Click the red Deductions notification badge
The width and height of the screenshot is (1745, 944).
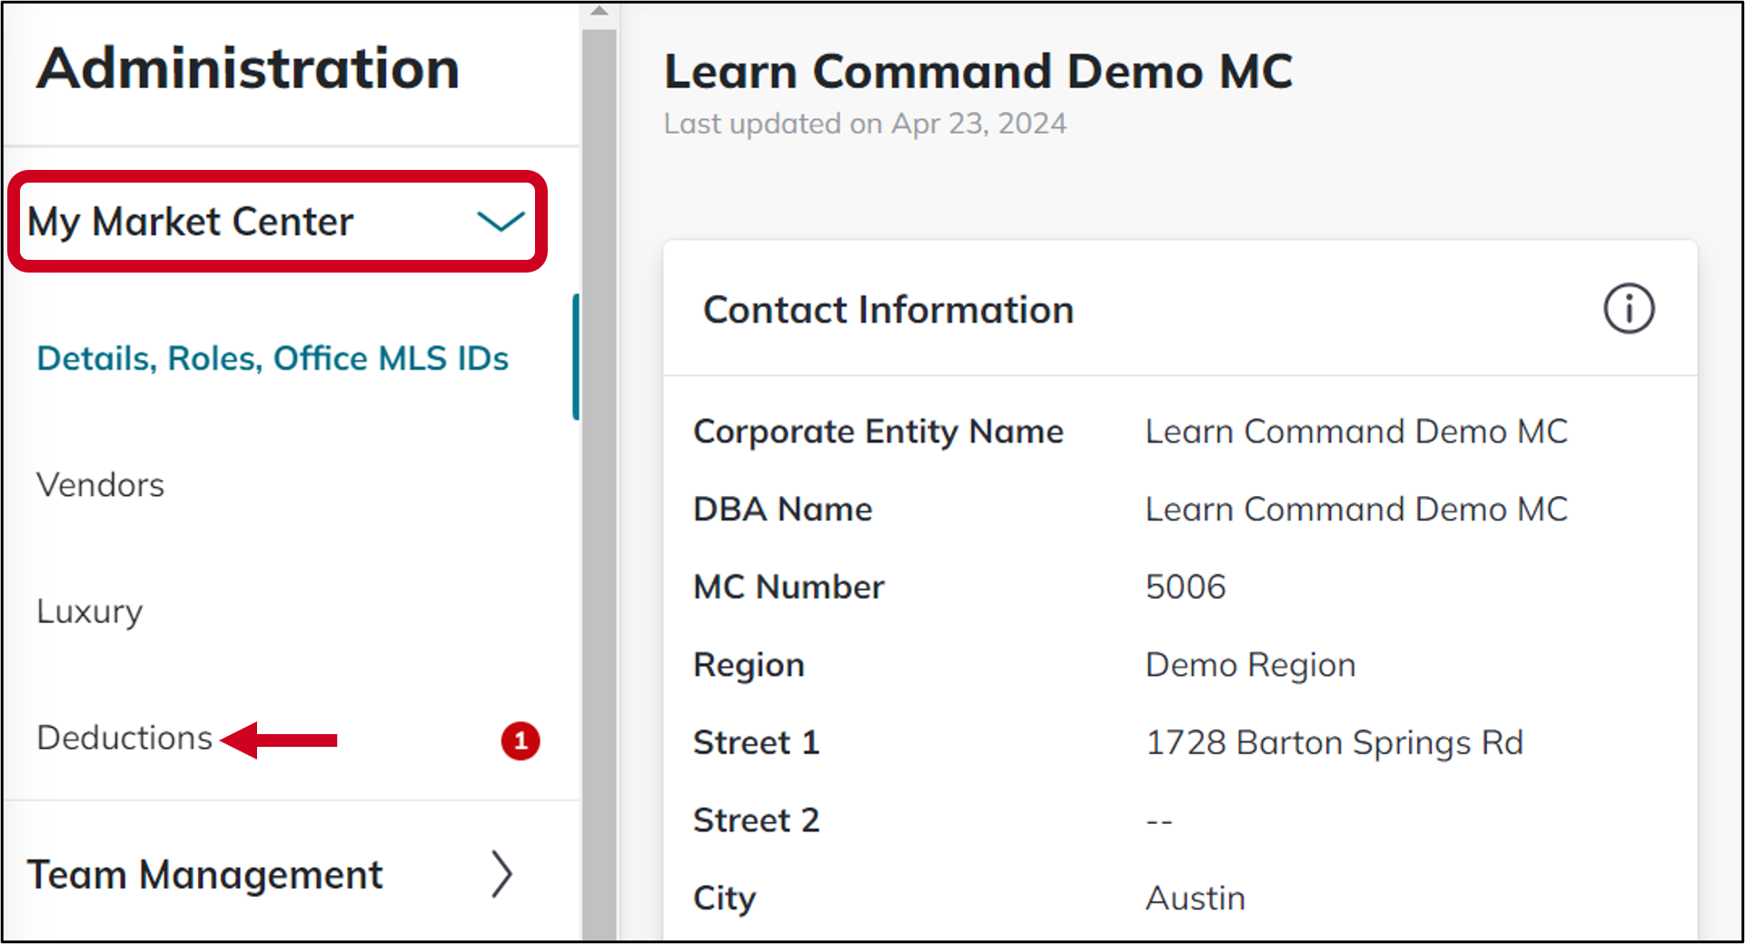click(x=521, y=740)
